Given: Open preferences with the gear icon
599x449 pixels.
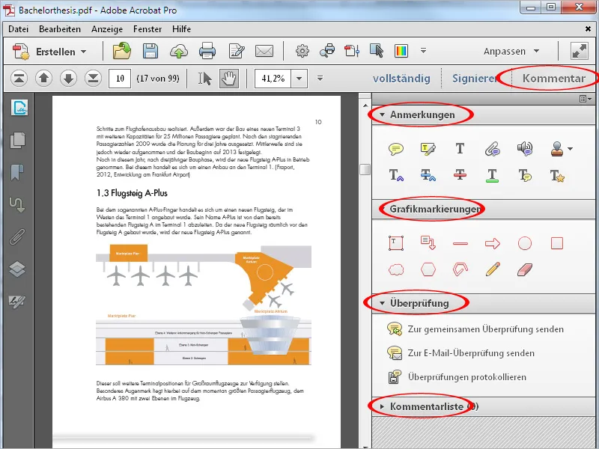Looking at the screenshot, I should tap(302, 51).
